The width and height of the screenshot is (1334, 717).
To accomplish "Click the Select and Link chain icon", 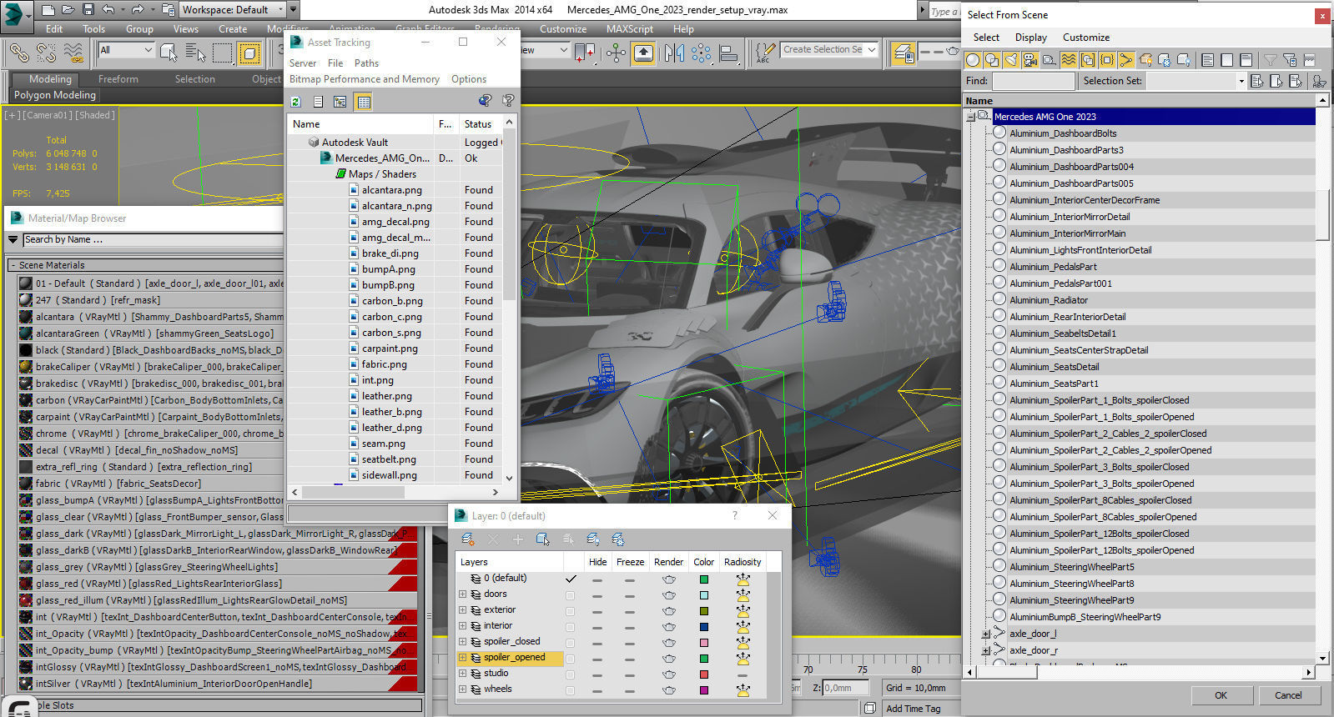I will click(19, 53).
